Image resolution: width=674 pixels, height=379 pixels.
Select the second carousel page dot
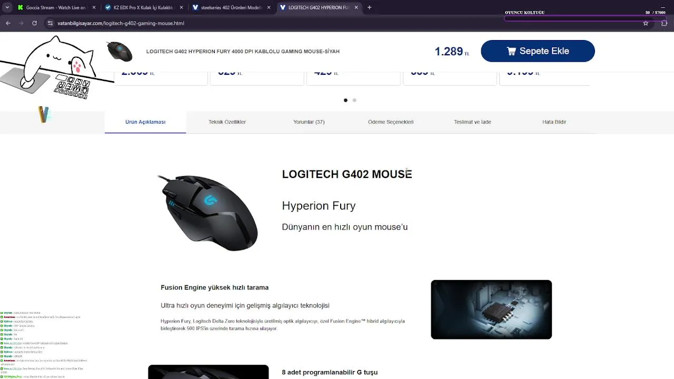pyautogui.click(x=354, y=100)
